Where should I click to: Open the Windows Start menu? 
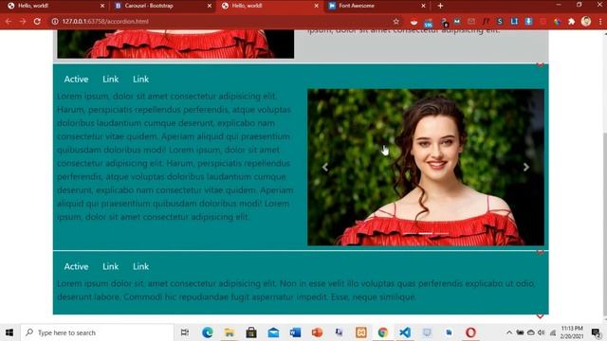(9, 332)
